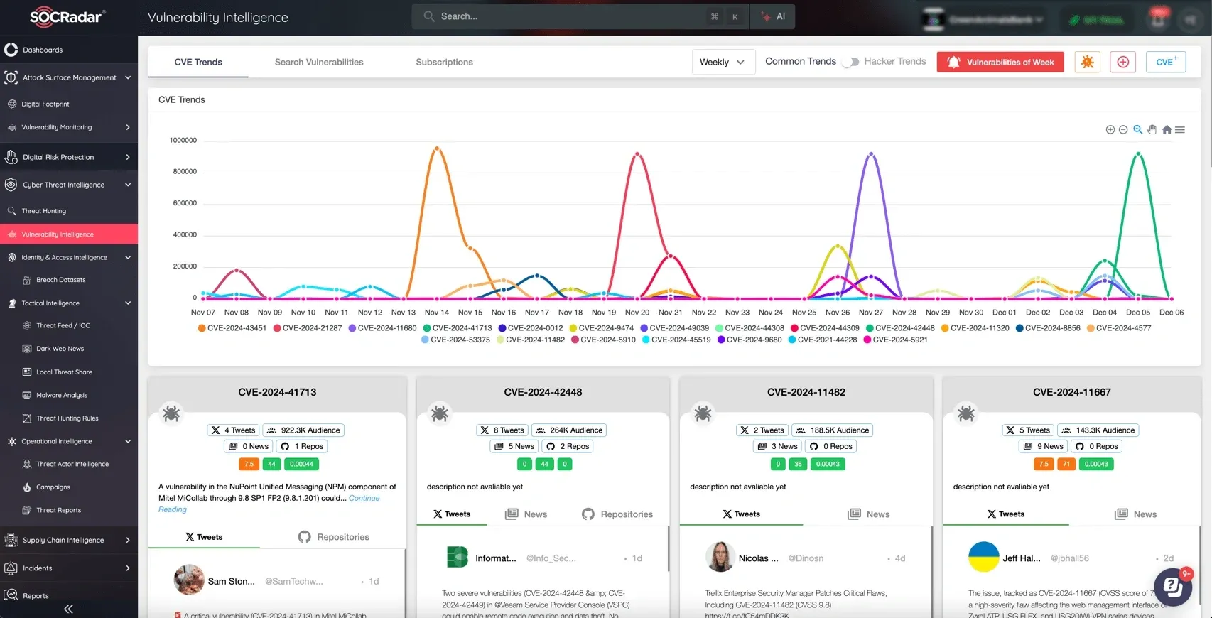Toggle CVE-2024-43451 legend series visibility
This screenshot has width=1212, height=618.
pyautogui.click(x=232, y=328)
